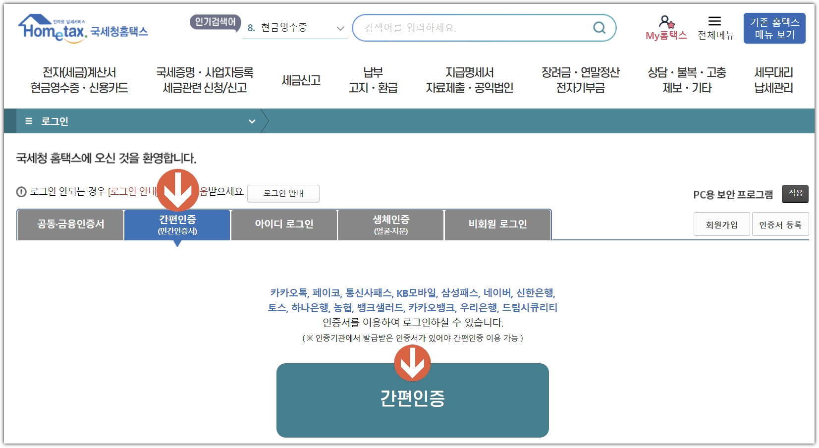Click the 국세청 홈택스에 오신 것을 환영합니다 heading
This screenshot has height=448, width=819.
click(106, 158)
